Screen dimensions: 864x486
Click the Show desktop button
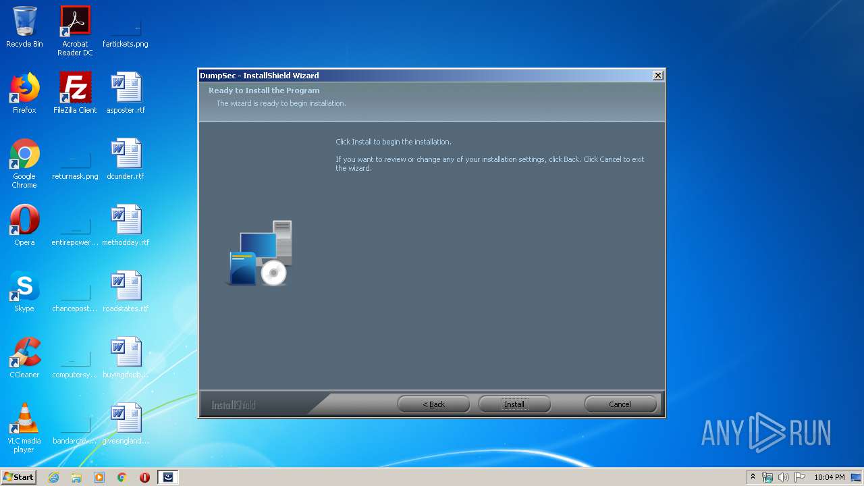point(857,477)
